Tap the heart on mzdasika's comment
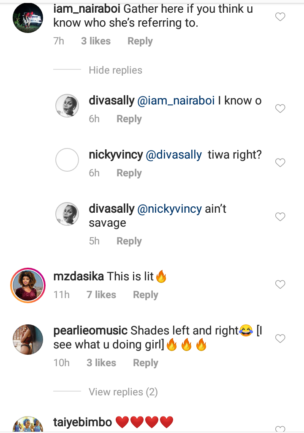The image size is (304, 433). point(280,285)
